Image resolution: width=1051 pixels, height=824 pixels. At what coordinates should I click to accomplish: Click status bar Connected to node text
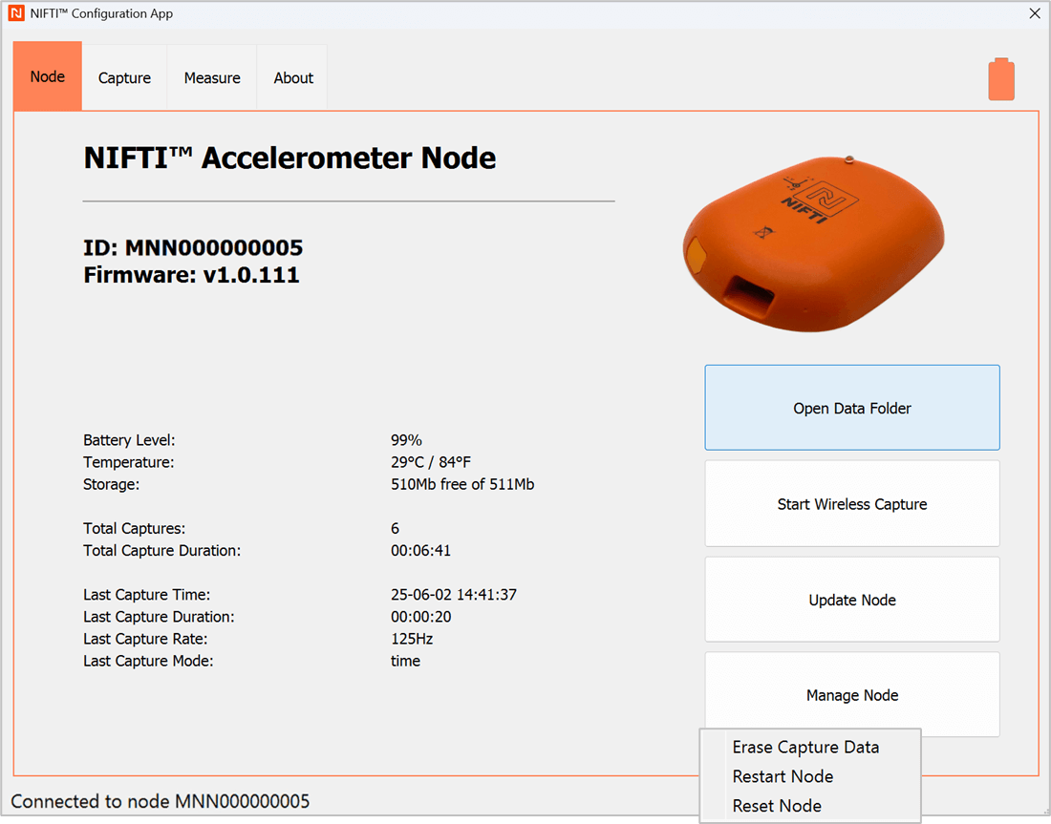click(x=161, y=801)
